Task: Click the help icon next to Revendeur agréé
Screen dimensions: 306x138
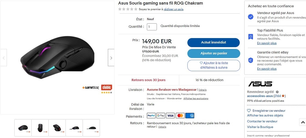Action: 277,92
